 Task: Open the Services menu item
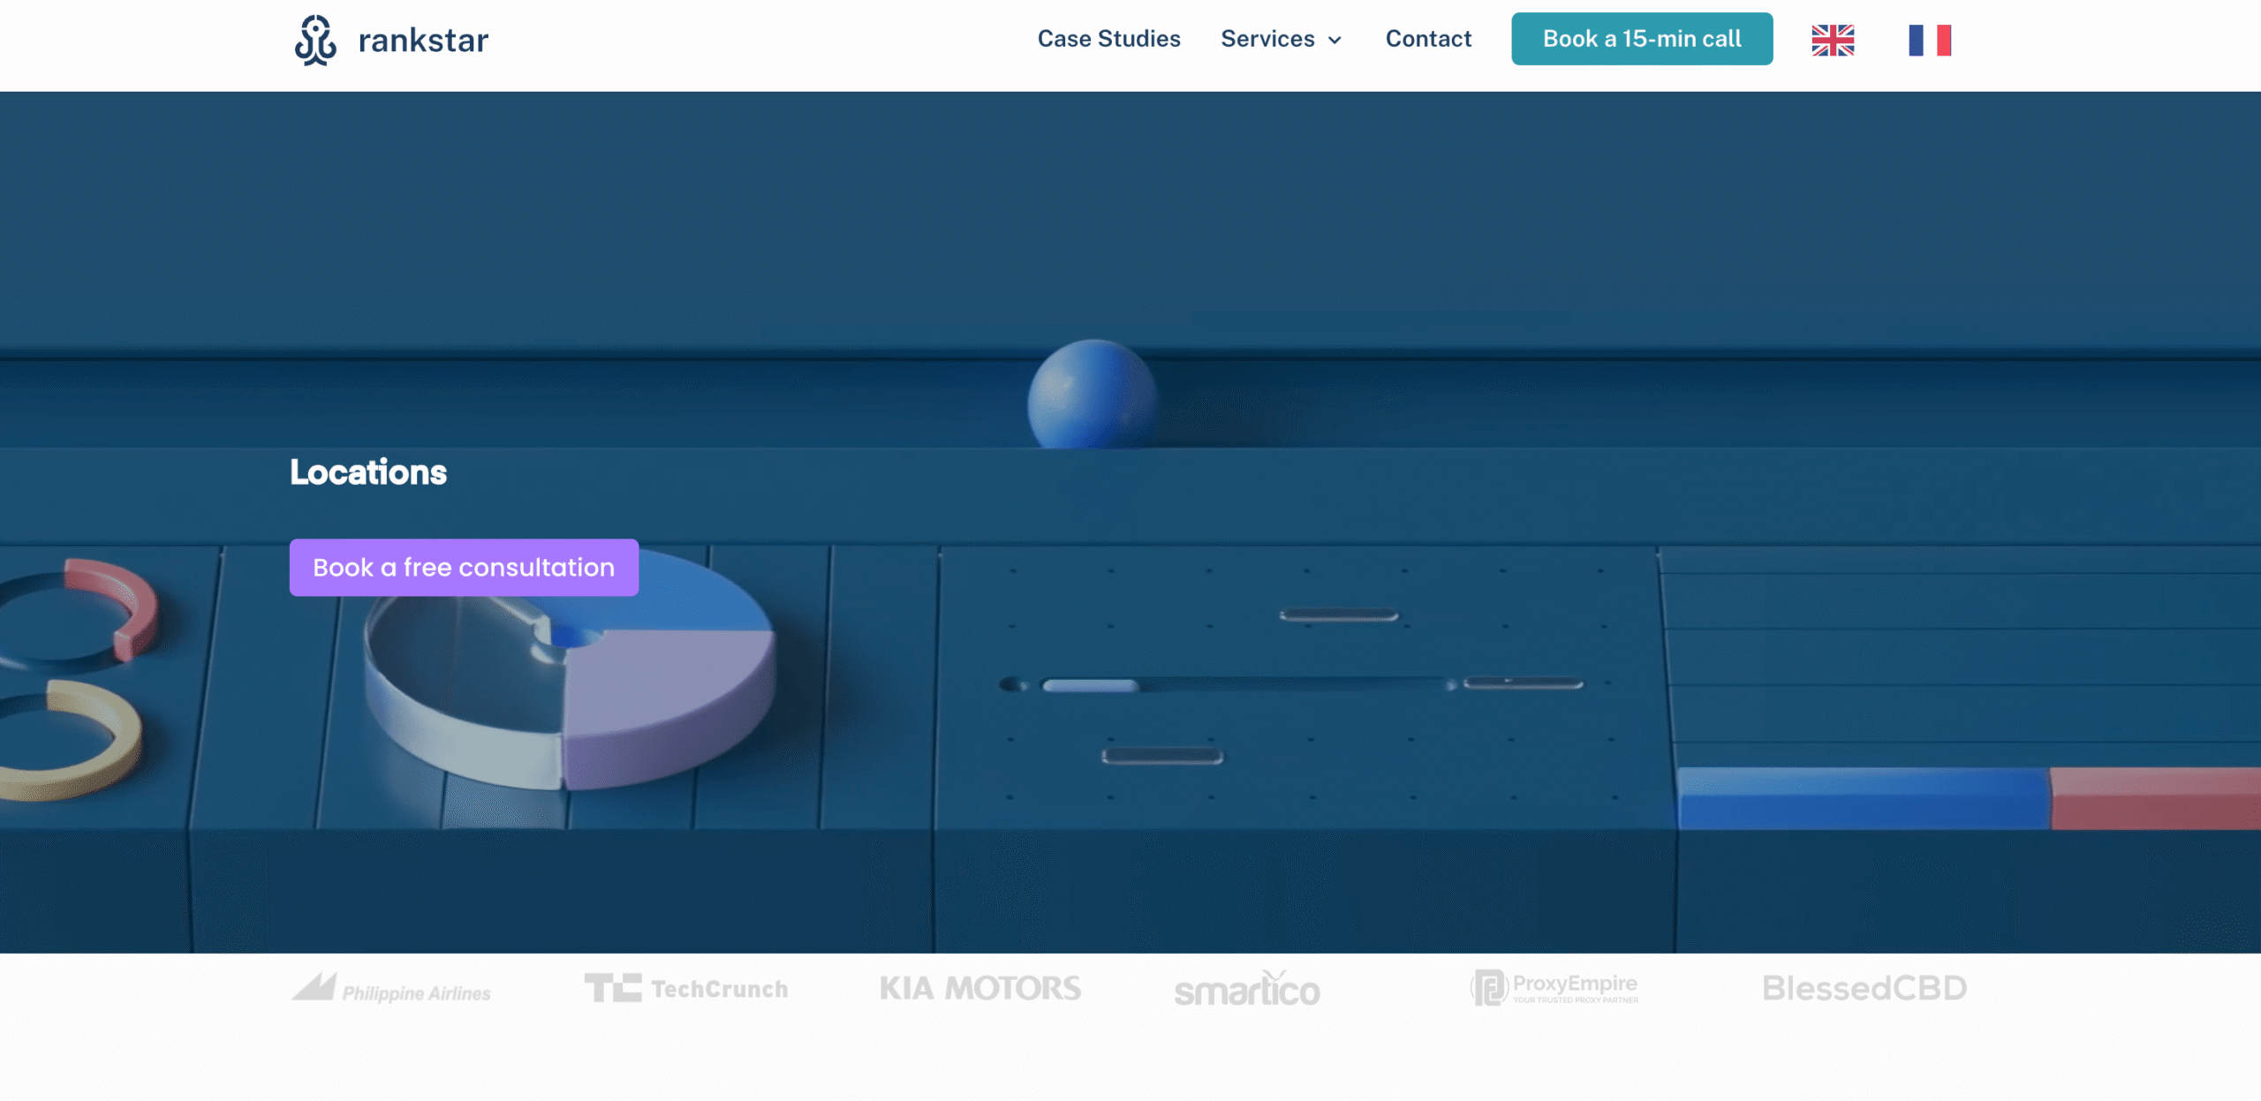[1267, 39]
